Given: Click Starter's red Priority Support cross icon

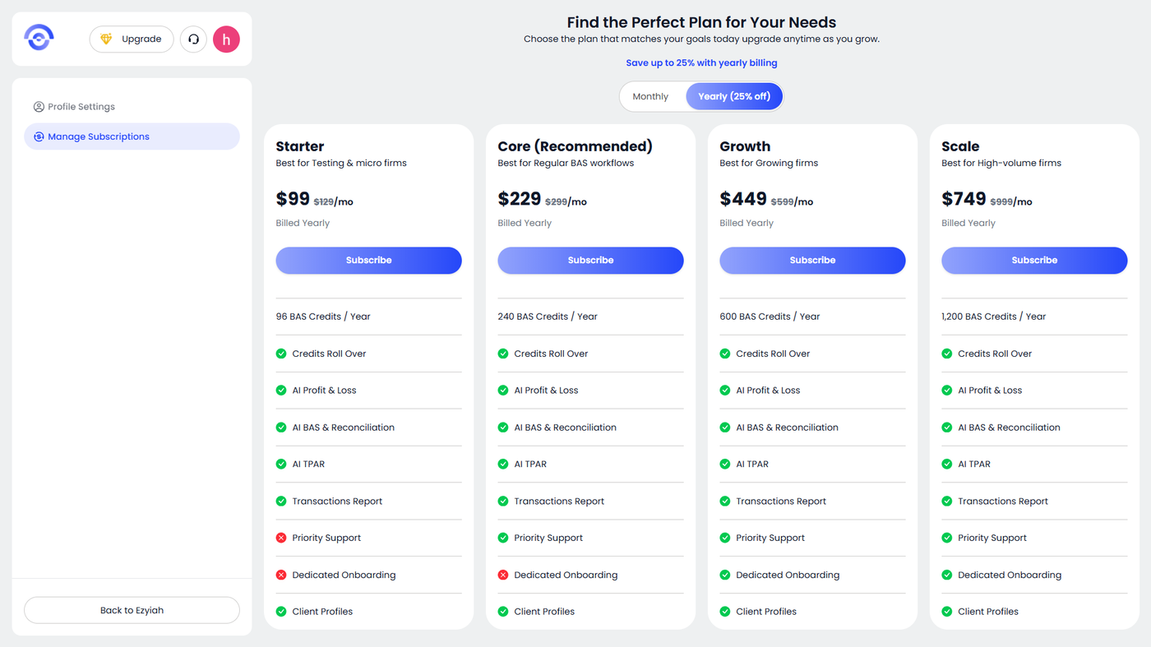Looking at the screenshot, I should [281, 538].
